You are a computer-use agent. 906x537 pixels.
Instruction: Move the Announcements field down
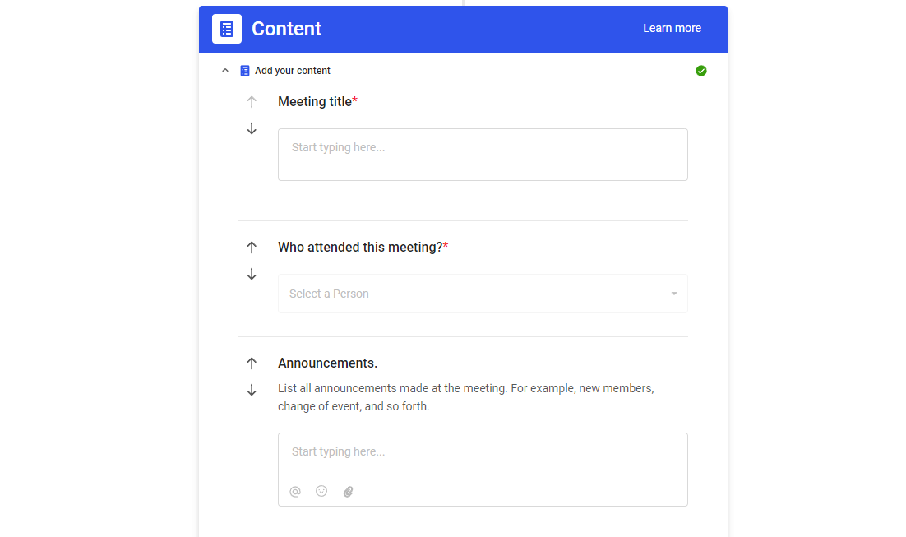252,390
